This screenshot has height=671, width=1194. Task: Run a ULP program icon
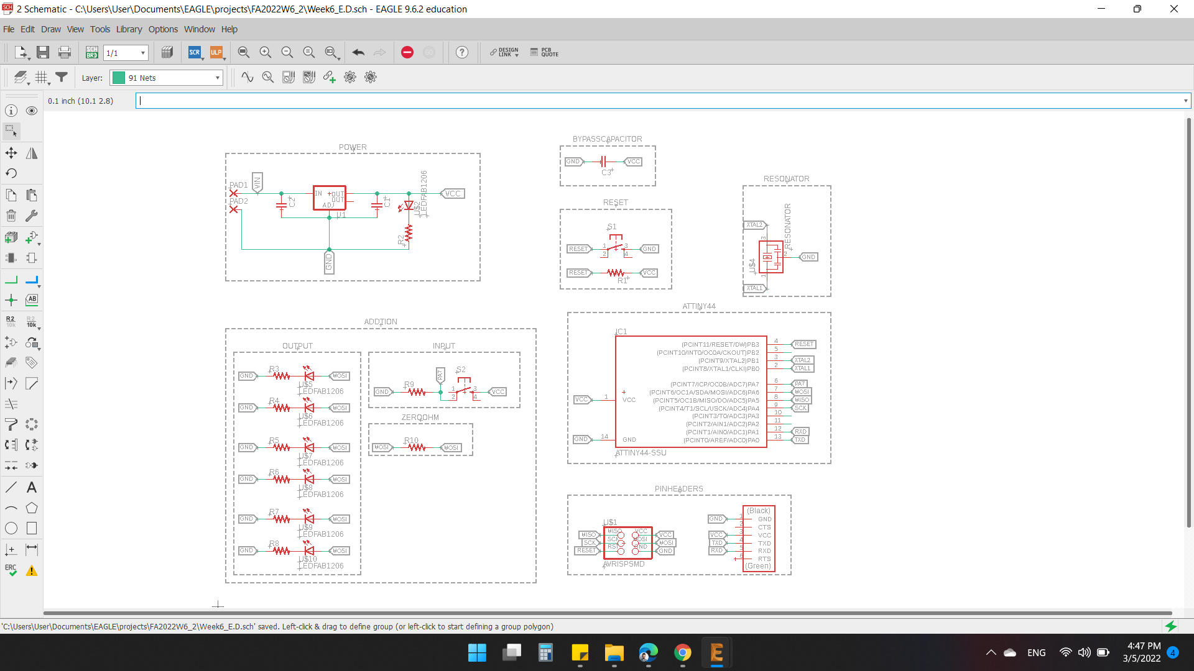point(216,52)
